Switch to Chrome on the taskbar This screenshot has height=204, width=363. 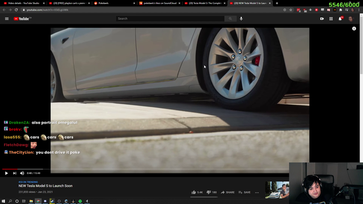(38, 201)
